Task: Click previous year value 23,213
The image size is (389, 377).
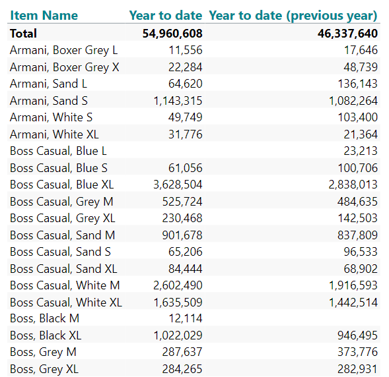Action: (x=361, y=151)
